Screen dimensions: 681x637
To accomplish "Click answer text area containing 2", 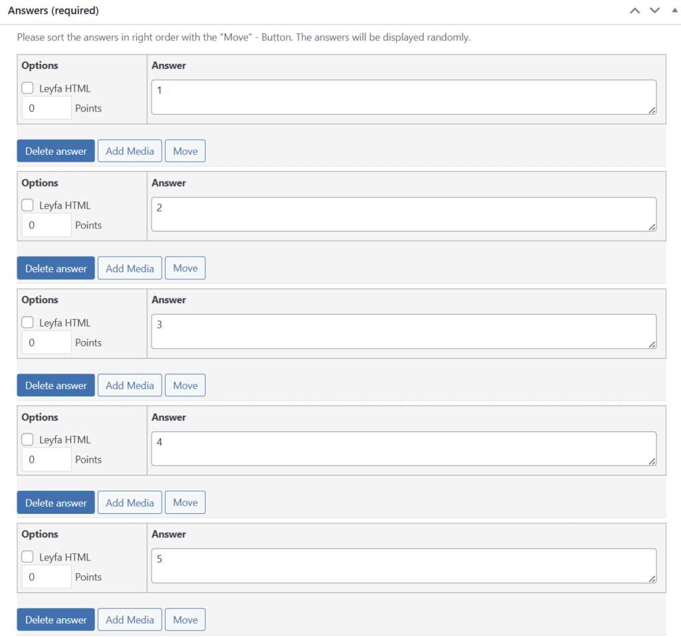I will click(403, 214).
